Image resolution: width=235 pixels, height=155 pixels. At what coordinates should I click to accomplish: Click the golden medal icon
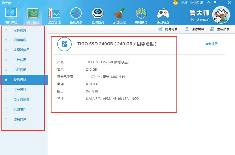176,3
